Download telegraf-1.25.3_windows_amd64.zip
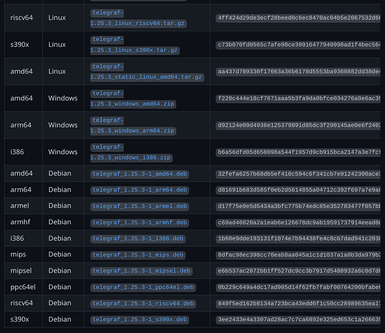385x333 pixels. click(x=133, y=99)
